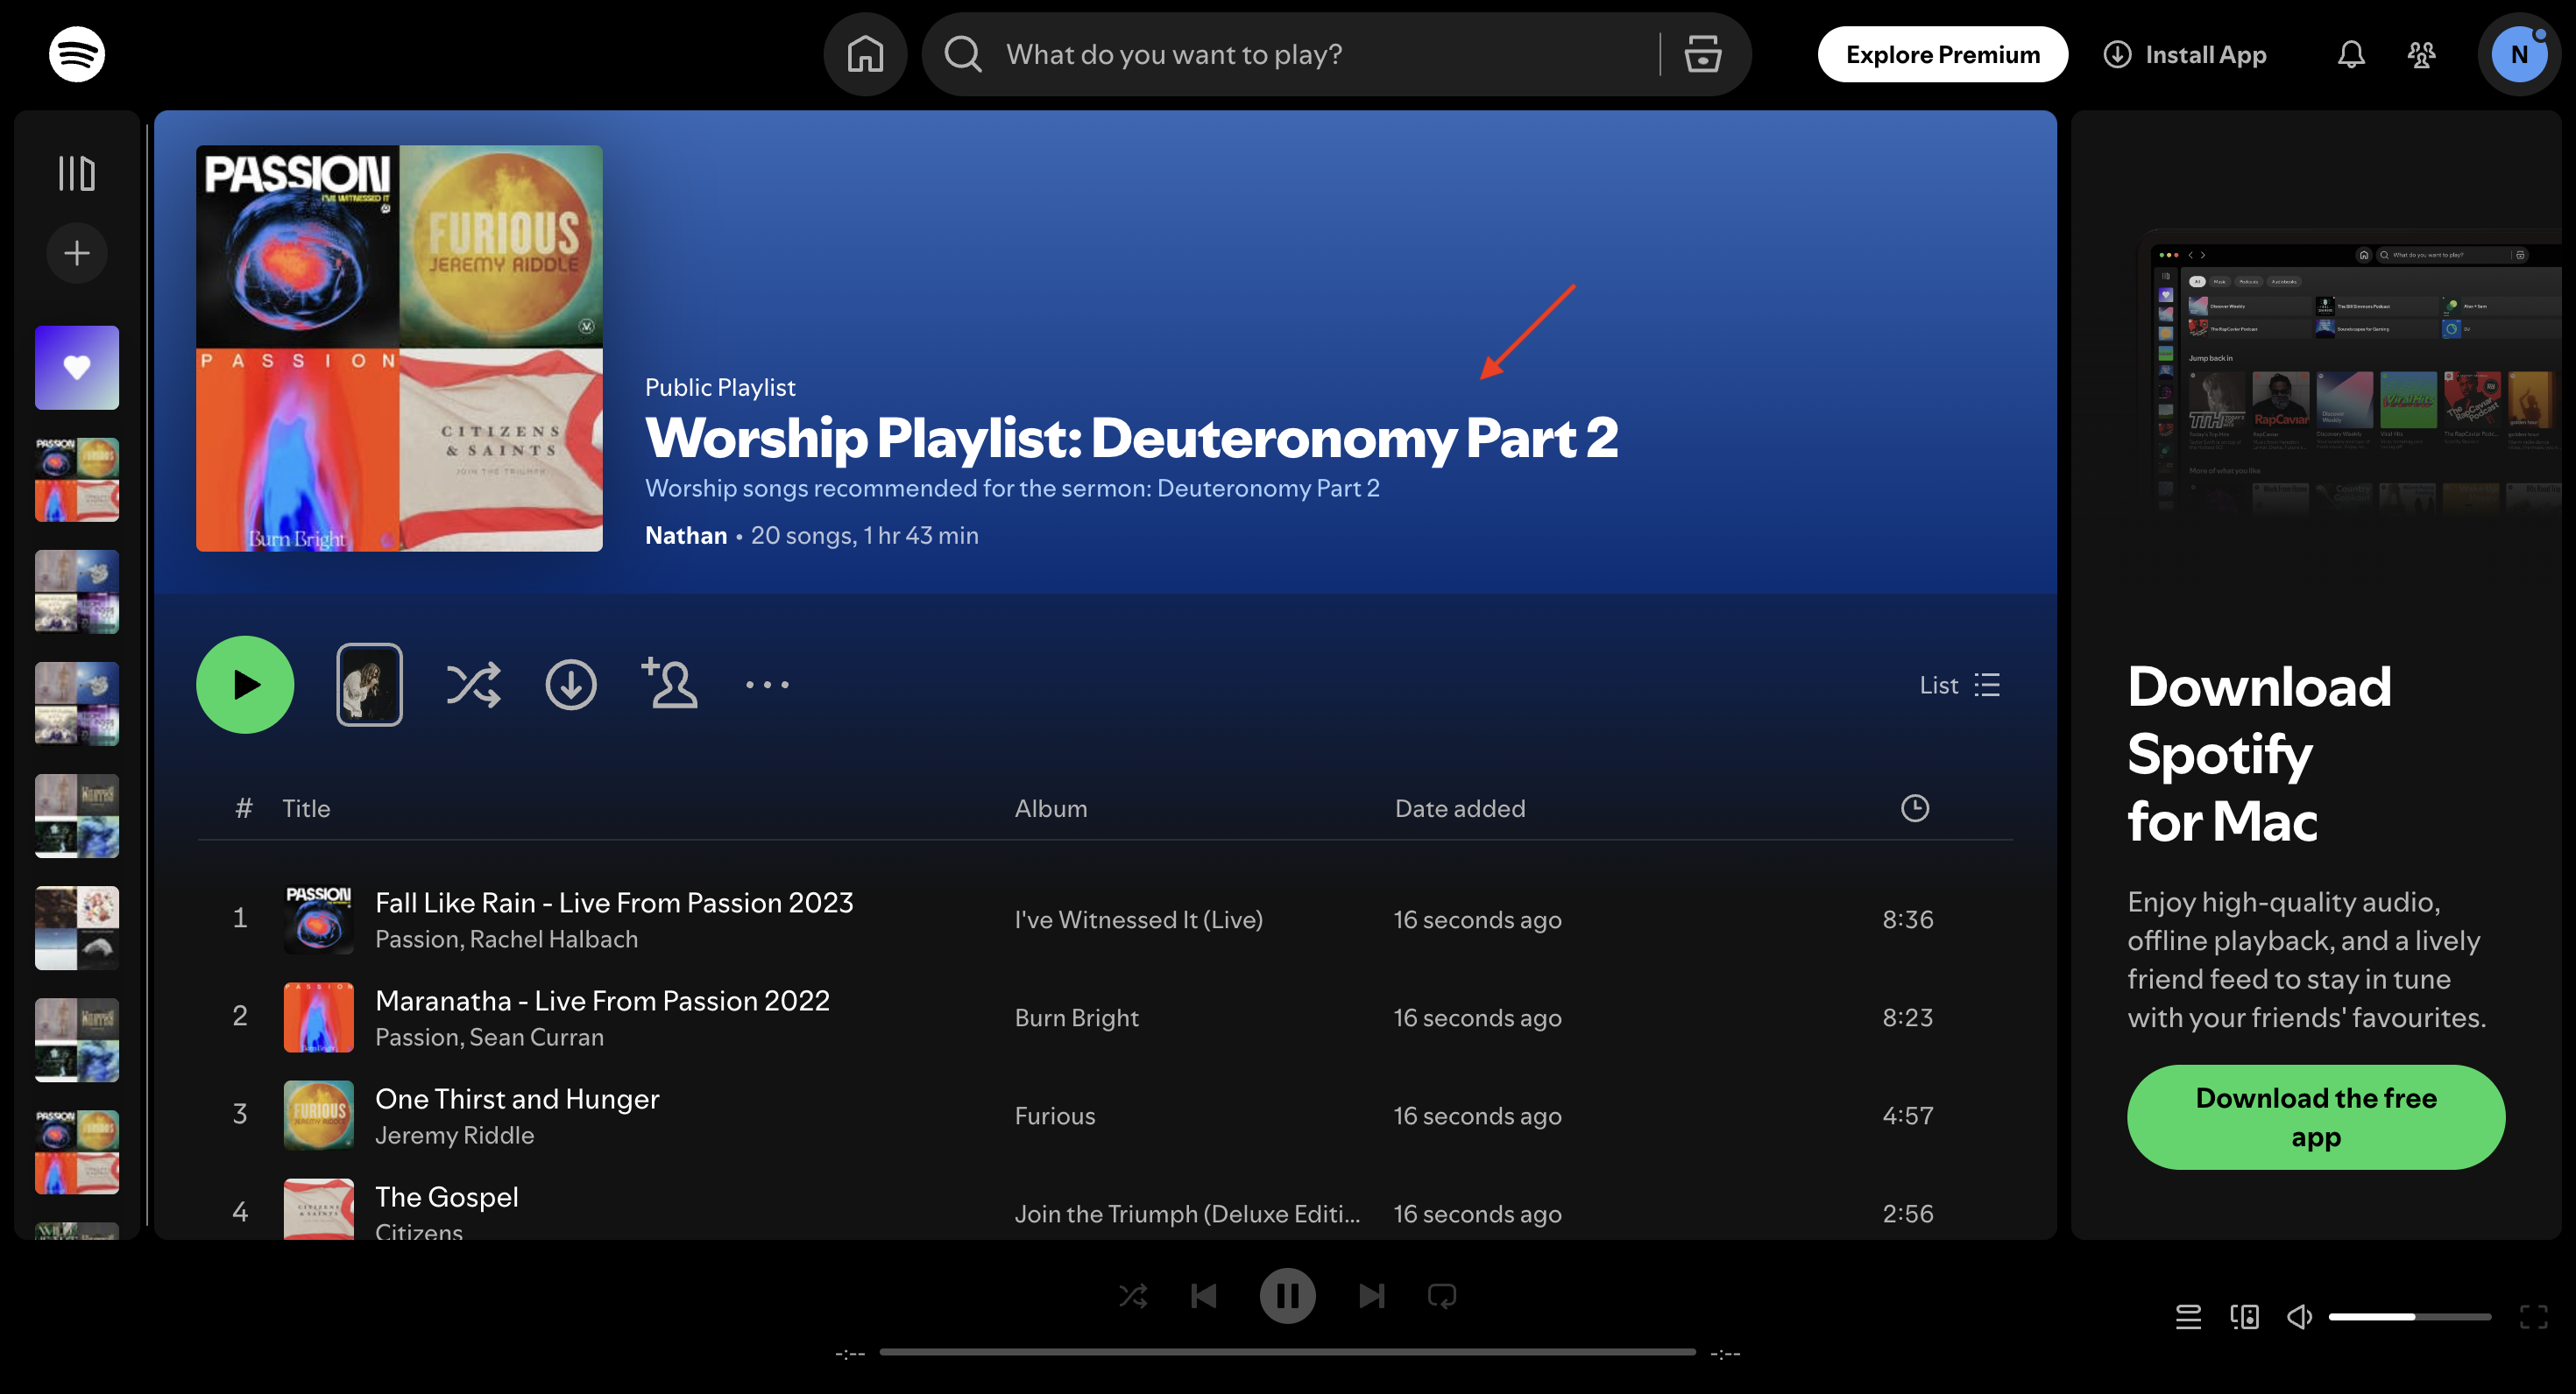Click Explore Premium button
This screenshot has width=2576, height=1394.
1942,54
